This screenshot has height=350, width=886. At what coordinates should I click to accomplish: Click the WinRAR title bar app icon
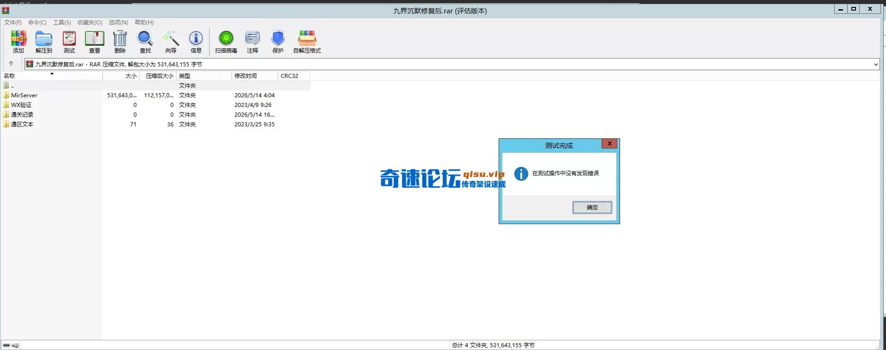(6, 10)
